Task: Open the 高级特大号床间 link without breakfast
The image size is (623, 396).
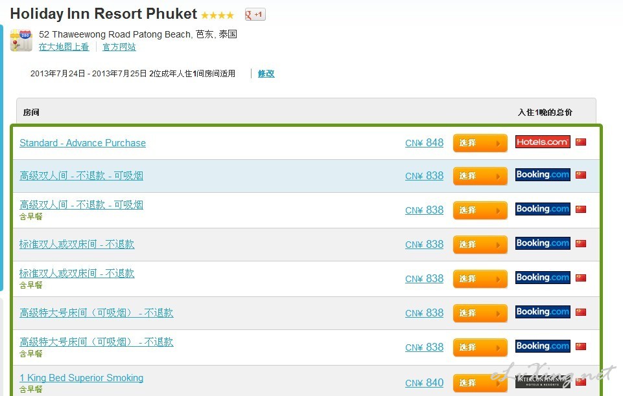Action: (96, 313)
